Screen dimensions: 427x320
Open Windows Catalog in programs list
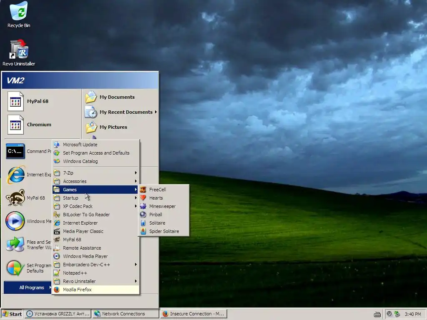pos(96,161)
